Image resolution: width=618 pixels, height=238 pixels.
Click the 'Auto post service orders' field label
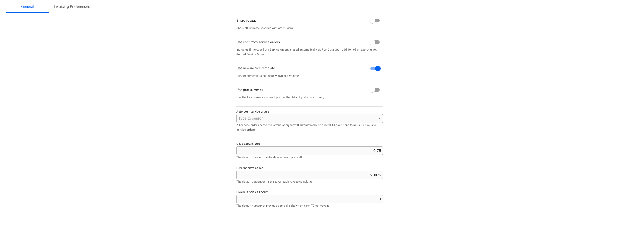pyautogui.click(x=253, y=111)
